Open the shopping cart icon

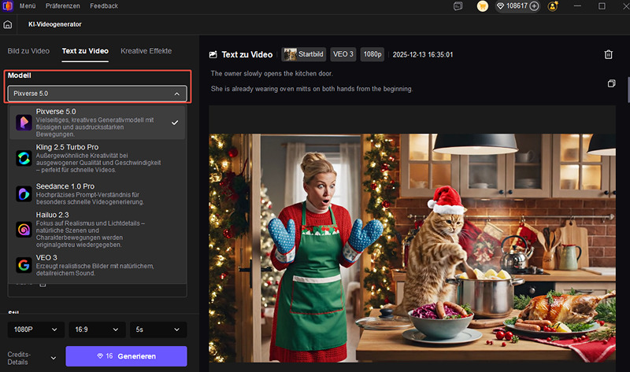[483, 6]
